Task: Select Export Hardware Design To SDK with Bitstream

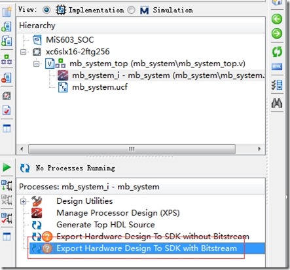Action: tap(147, 248)
